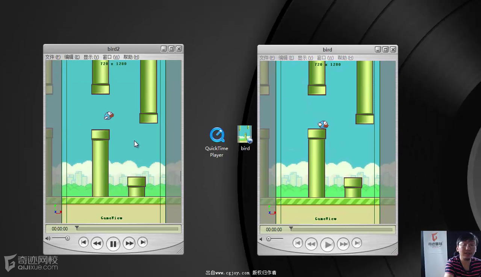
Task: Minimize the bird window
Action: (378, 50)
